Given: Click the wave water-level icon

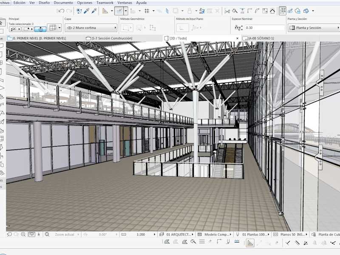Looking at the screenshot, I should click(x=237, y=241).
